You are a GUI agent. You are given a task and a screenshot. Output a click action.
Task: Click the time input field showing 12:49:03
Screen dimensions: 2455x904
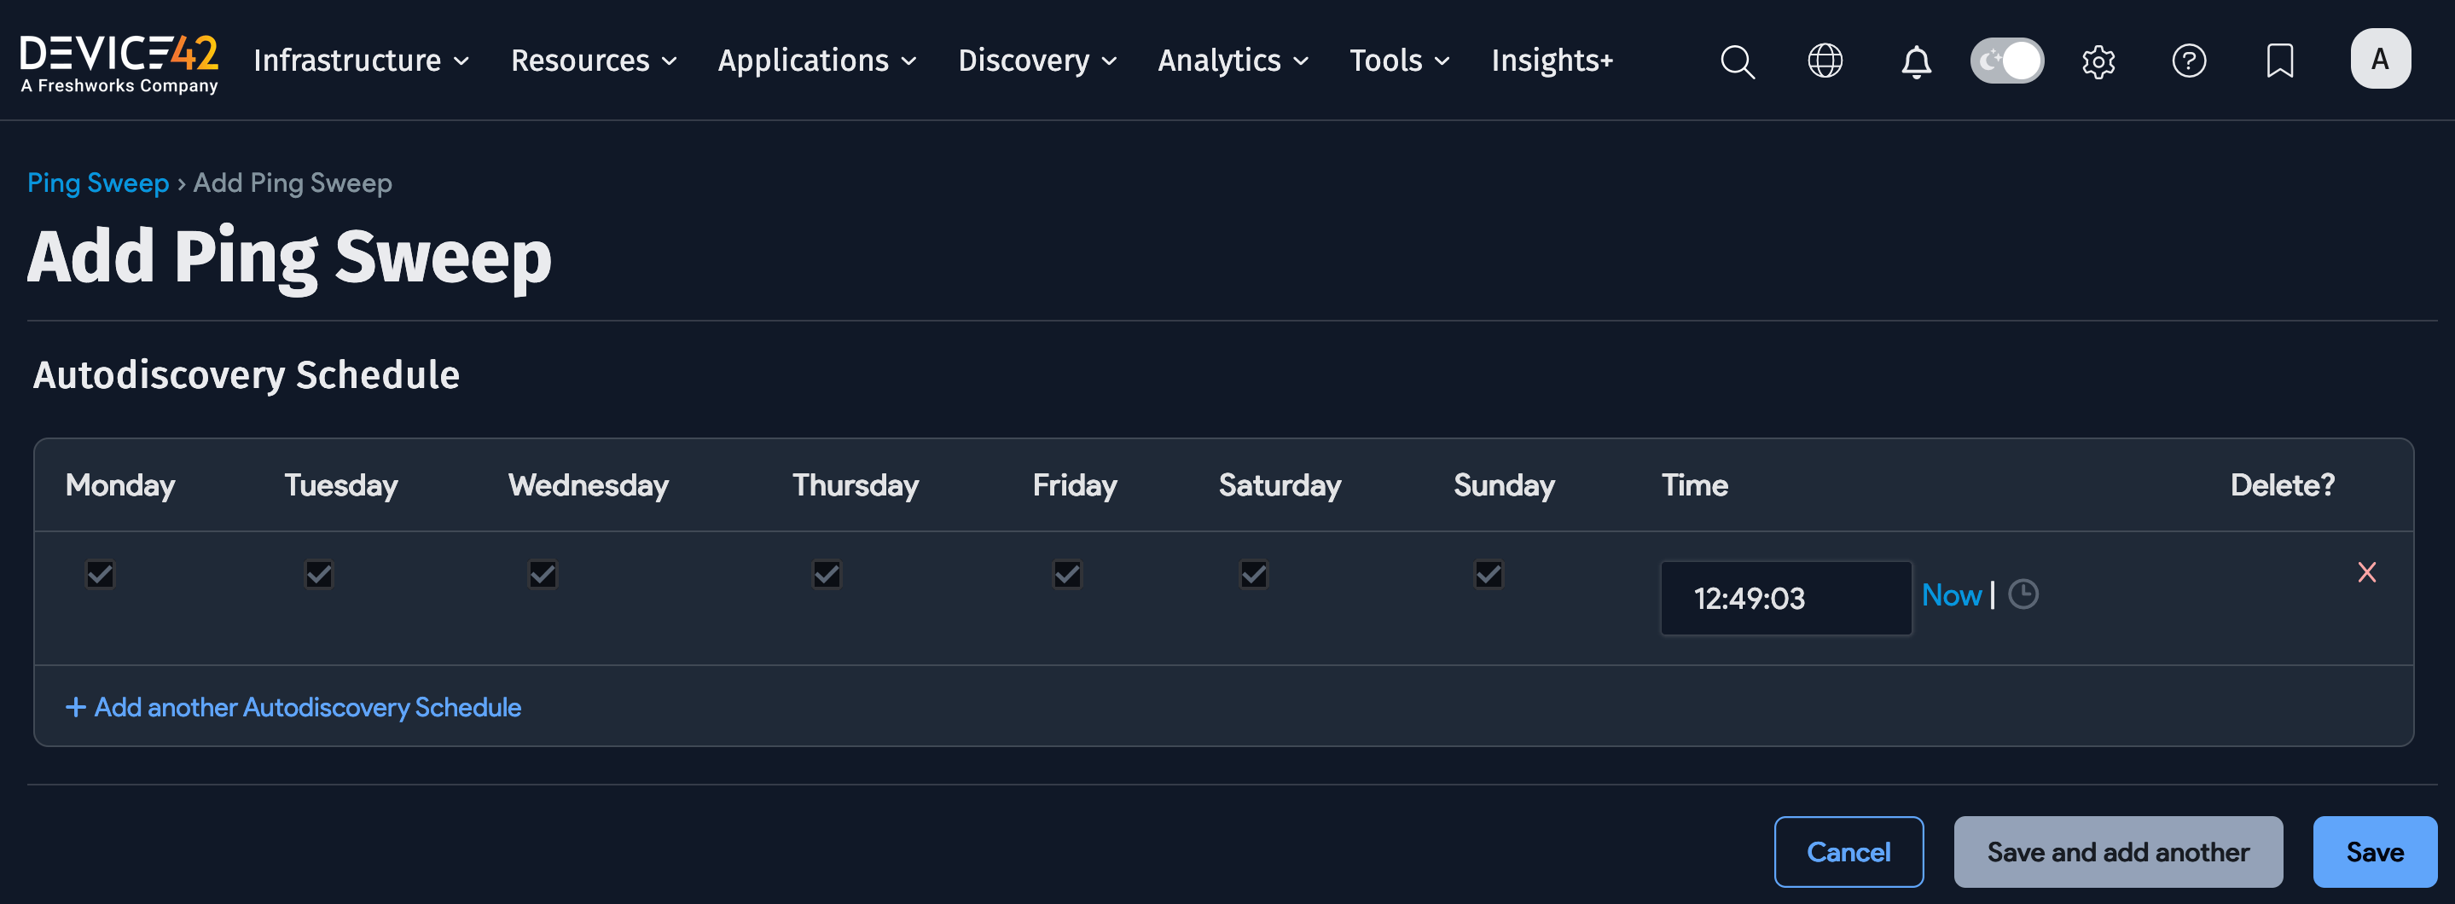pos(1786,597)
